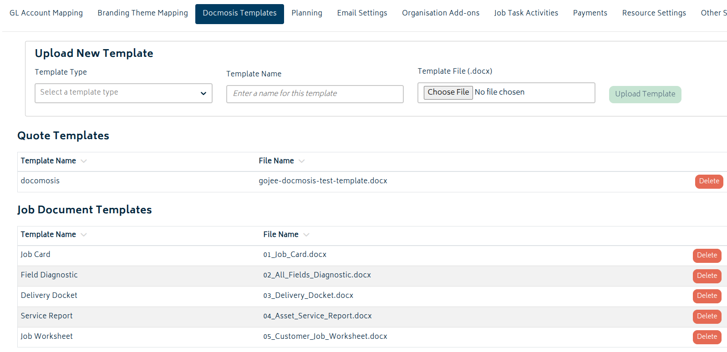
Task: Open the Payments tab
Action: tap(590, 13)
